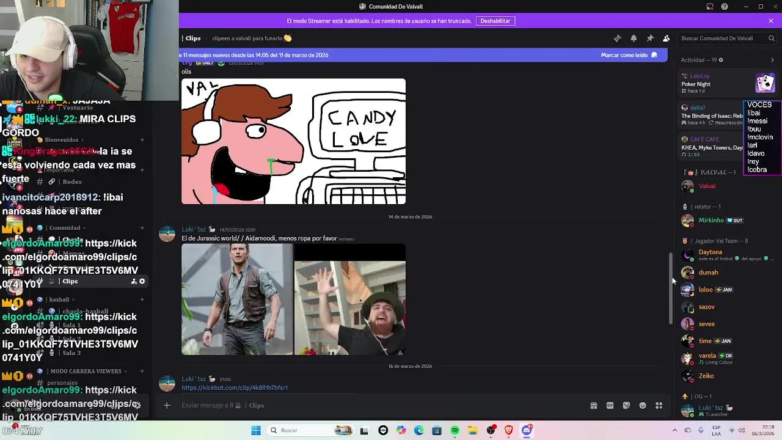Type in the Enviar mensaje Clips field

(x=379, y=405)
